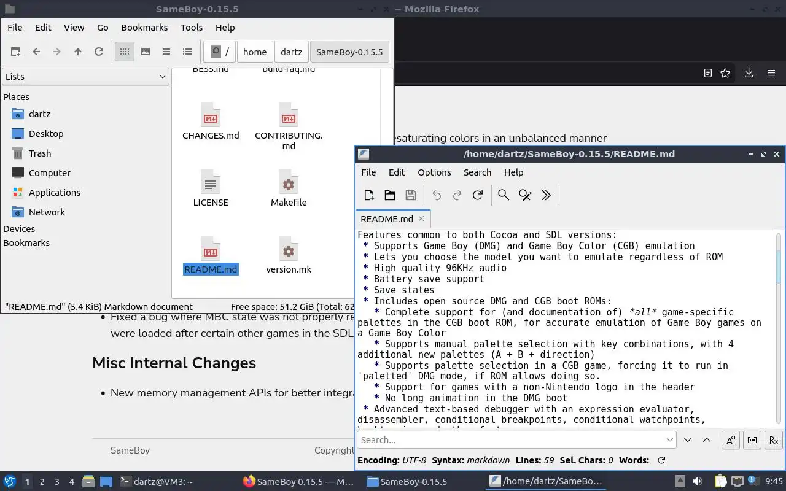
Task: Refresh the word count in status bar
Action: pyautogui.click(x=661, y=460)
